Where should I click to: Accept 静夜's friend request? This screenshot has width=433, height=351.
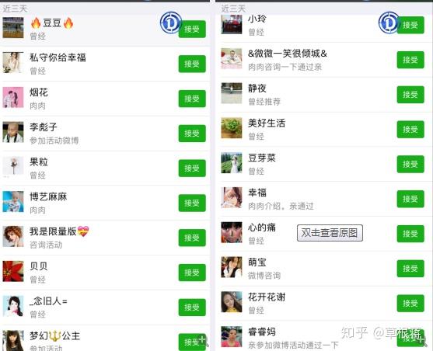(410, 95)
